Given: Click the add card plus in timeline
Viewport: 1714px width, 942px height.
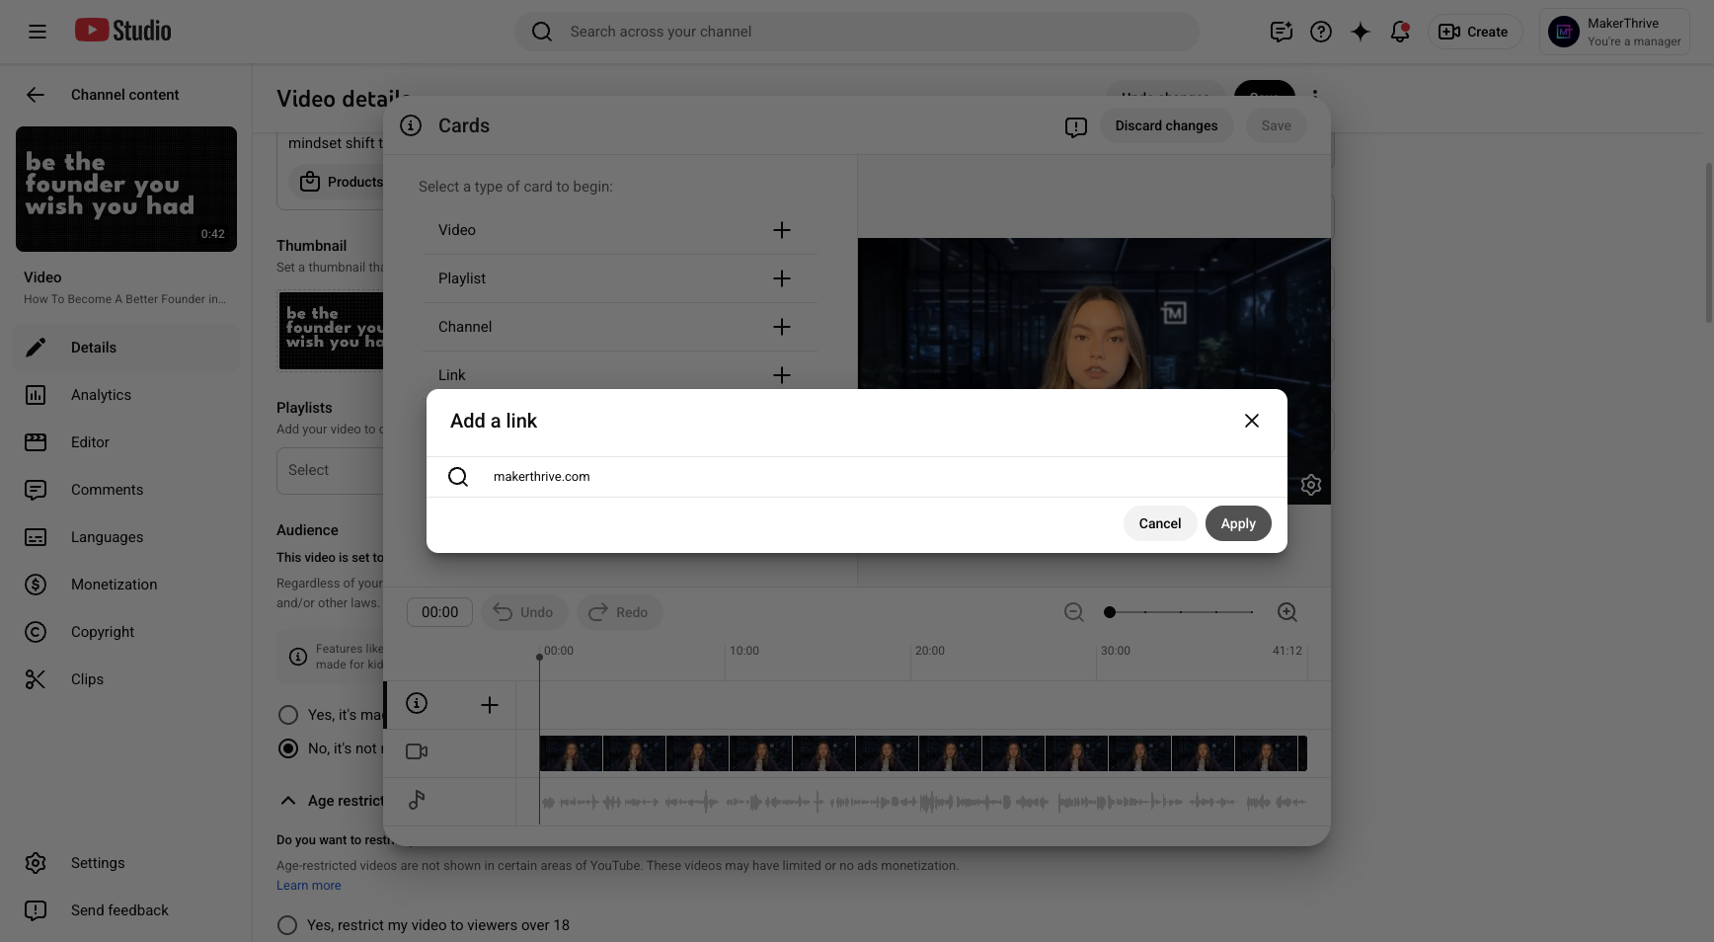Looking at the screenshot, I should pos(490,705).
